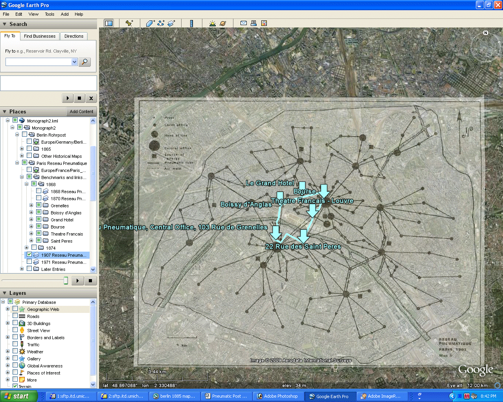Select Find Businesses tab
Screen dimensions: 503x402
pyautogui.click(x=40, y=36)
